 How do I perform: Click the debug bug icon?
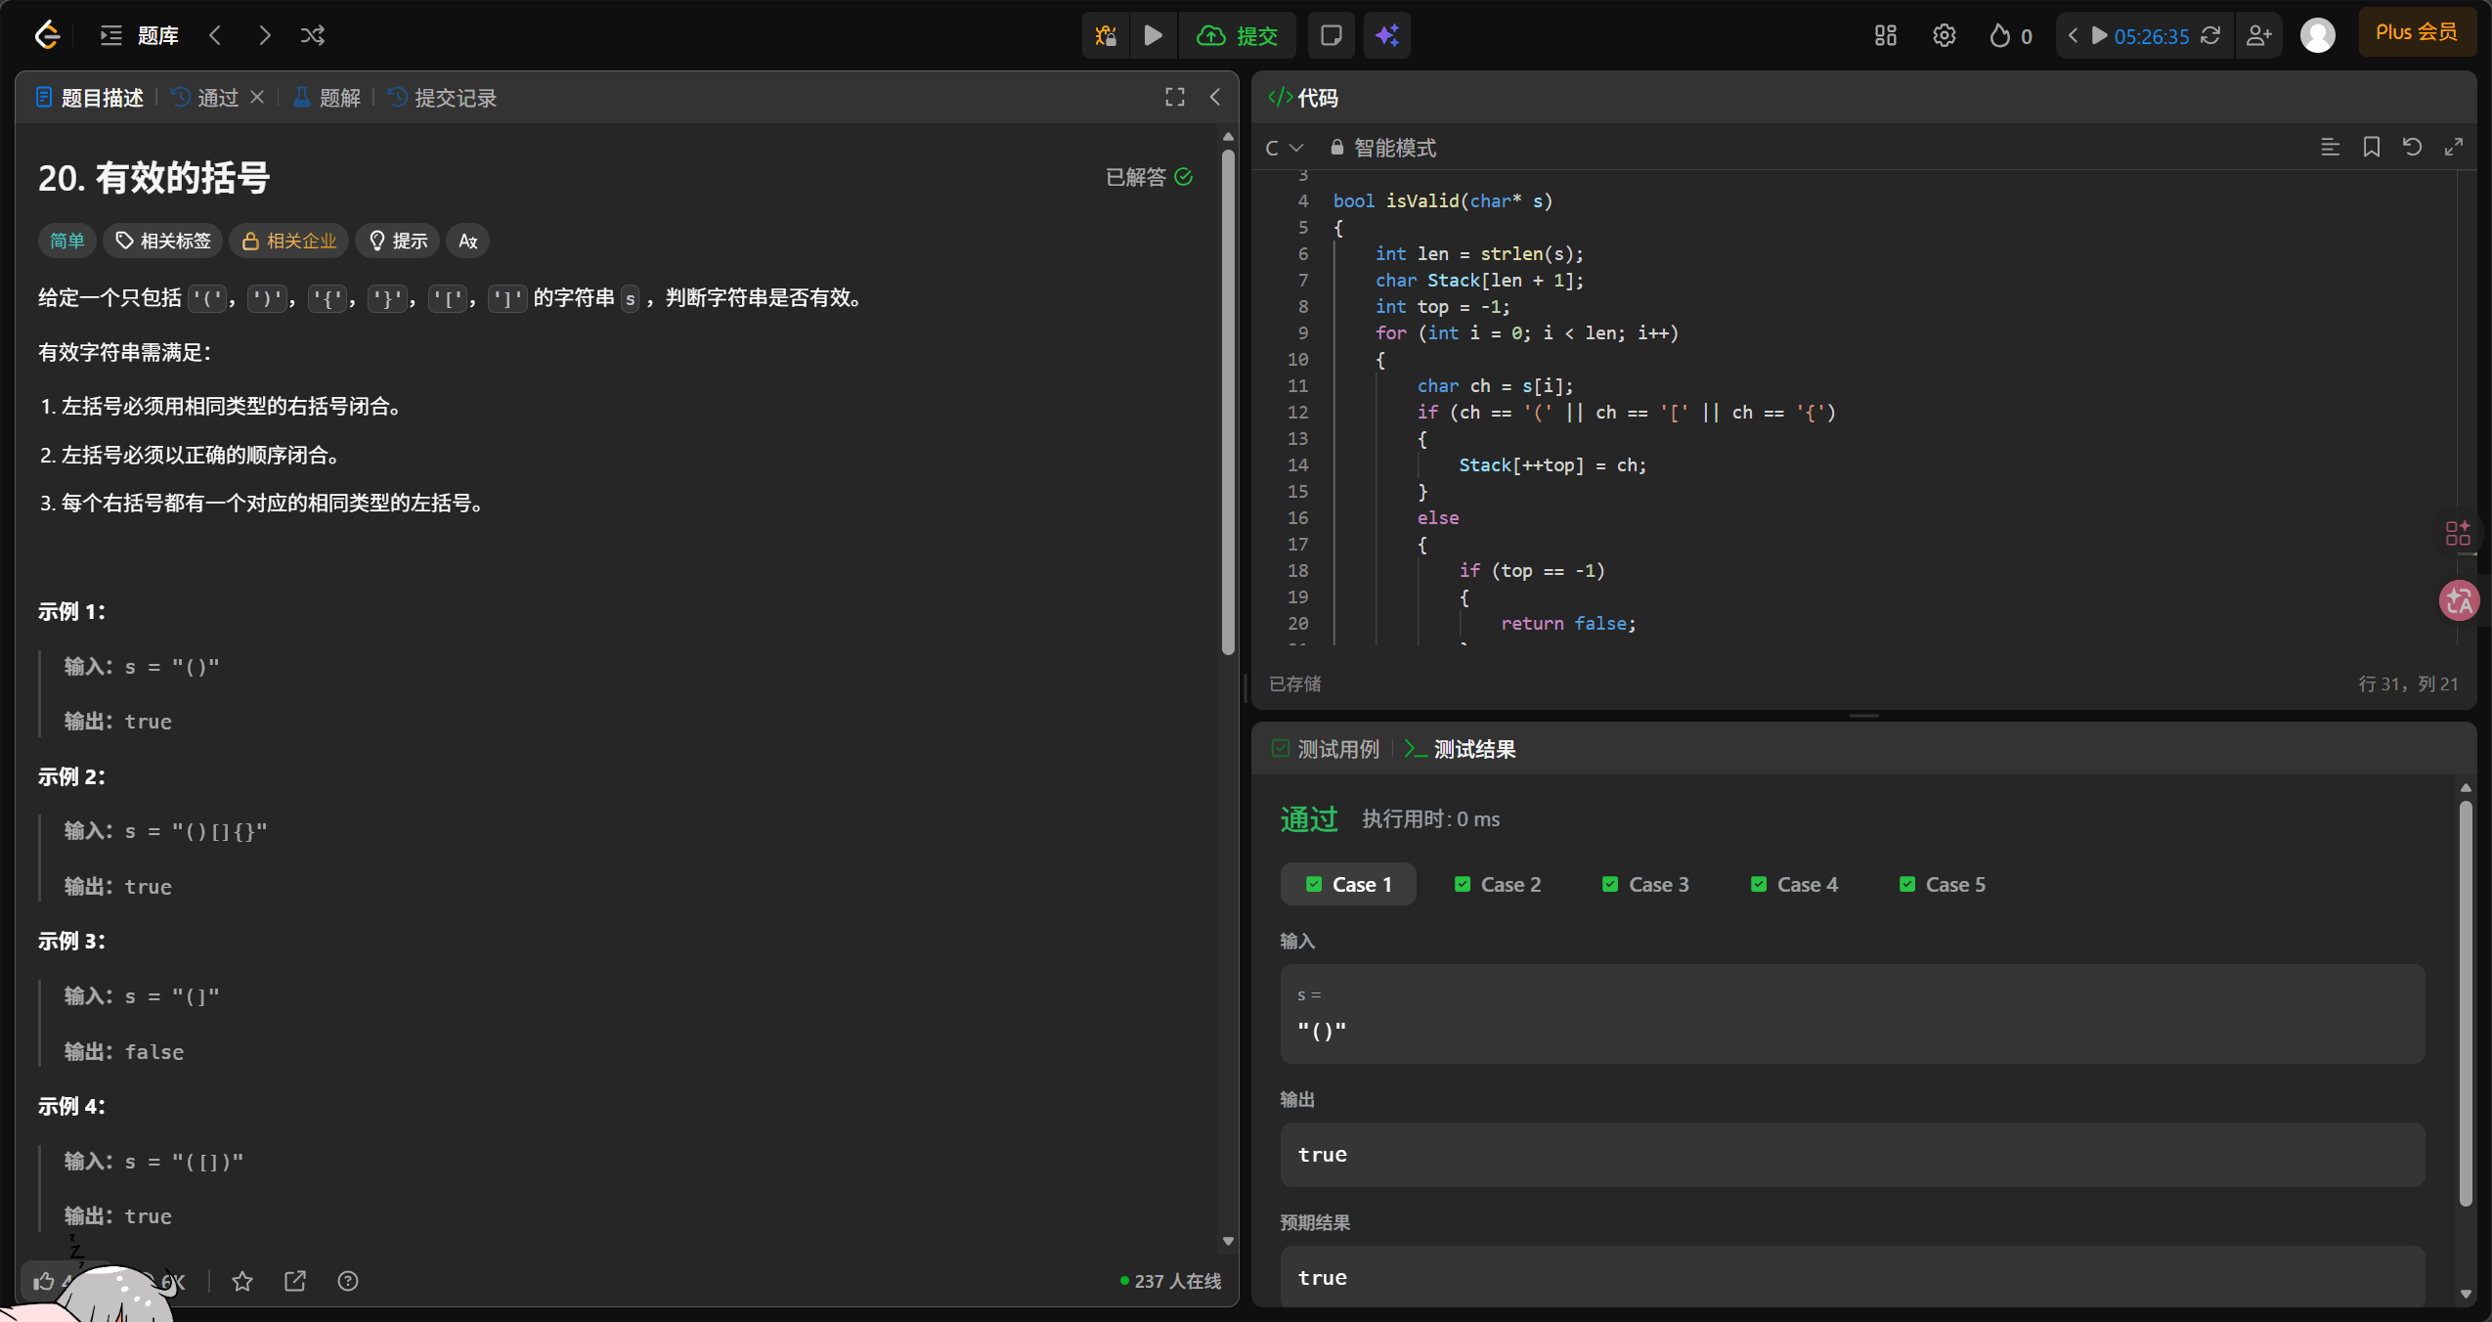pos(1106,36)
